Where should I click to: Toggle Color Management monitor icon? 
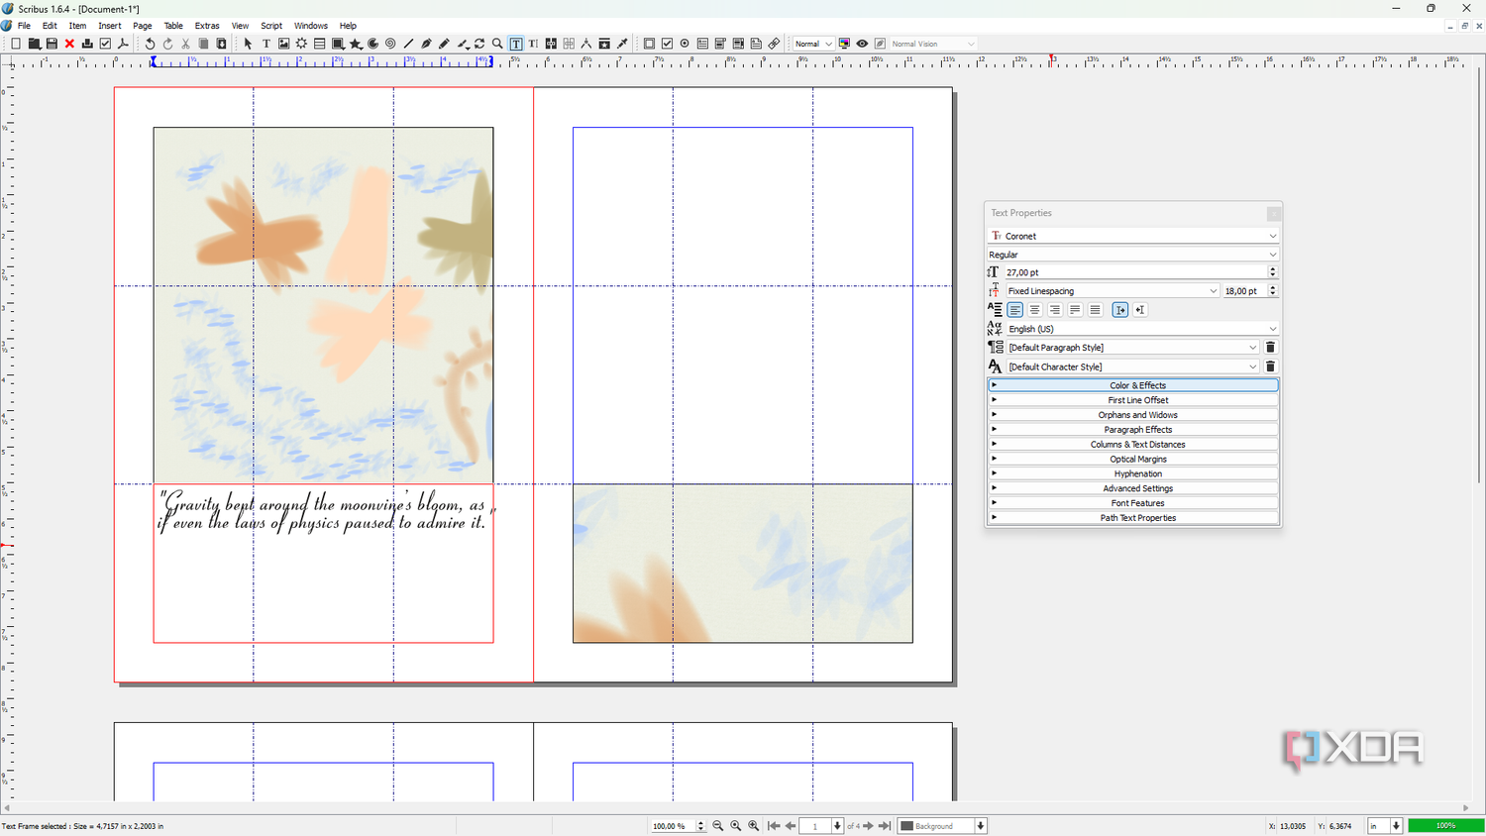(x=844, y=44)
